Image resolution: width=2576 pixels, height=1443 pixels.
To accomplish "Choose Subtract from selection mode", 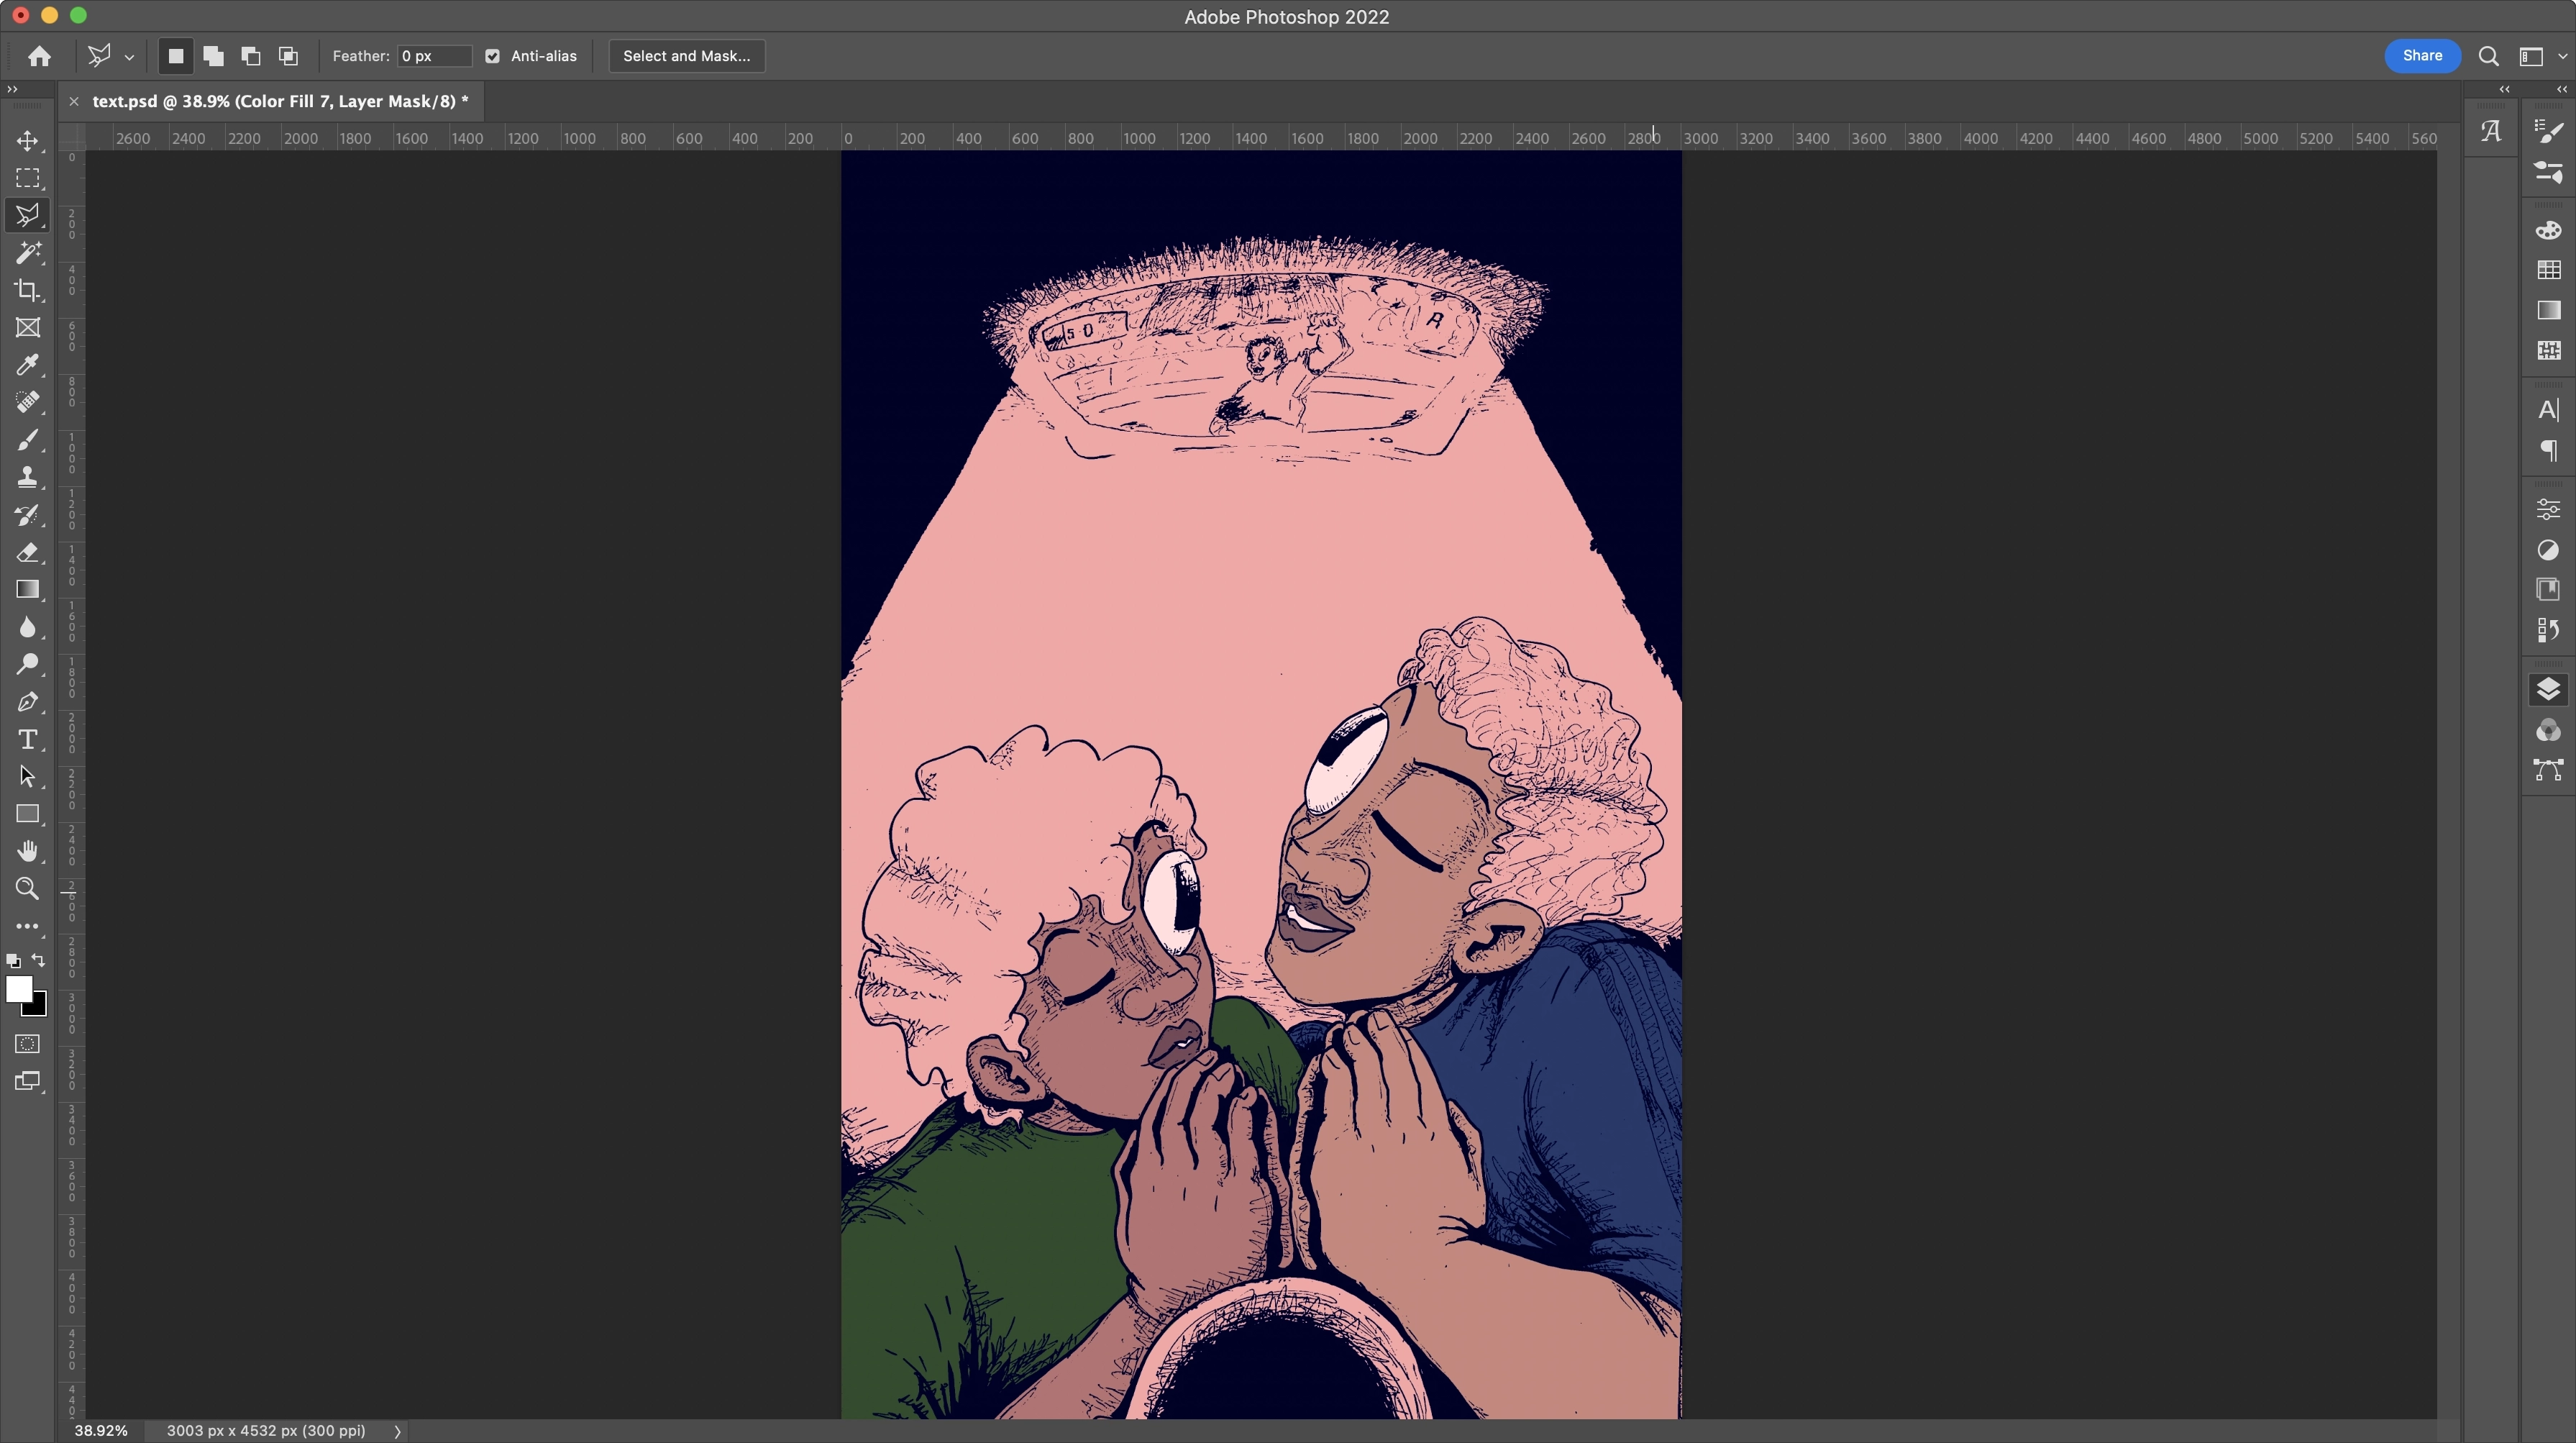I will pos(251,56).
